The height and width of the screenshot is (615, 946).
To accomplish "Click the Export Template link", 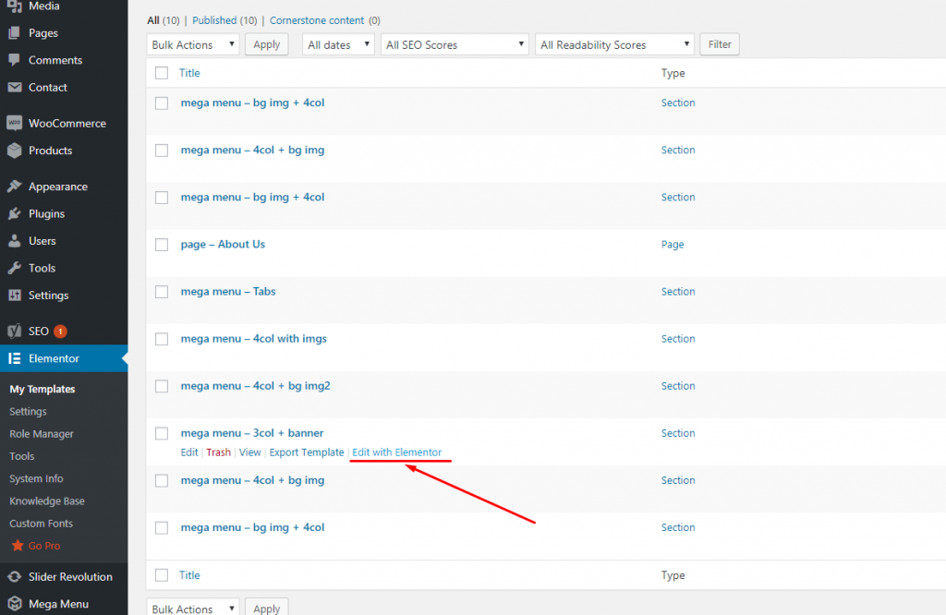I will (307, 452).
